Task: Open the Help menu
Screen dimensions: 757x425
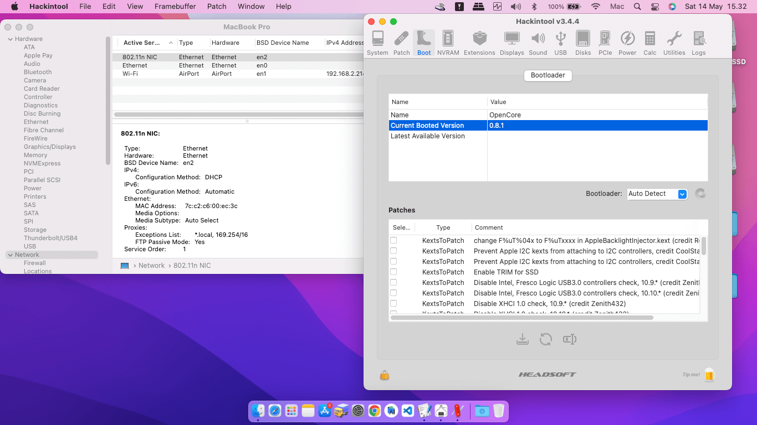Action: point(283,7)
